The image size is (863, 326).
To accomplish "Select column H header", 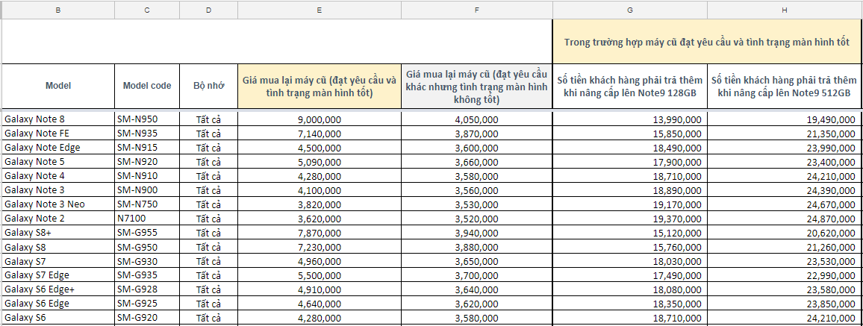I will coord(785,10).
